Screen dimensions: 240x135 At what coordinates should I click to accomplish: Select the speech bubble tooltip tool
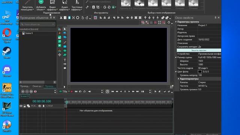click(x=65, y=68)
